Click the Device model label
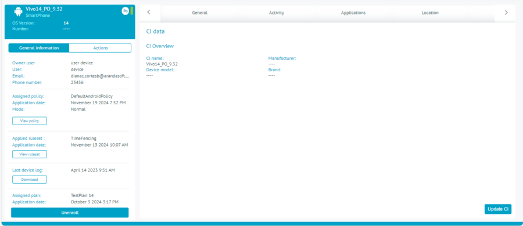The width and height of the screenshot is (523, 226). coord(160,70)
